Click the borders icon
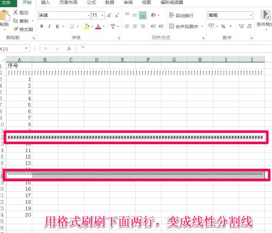This screenshot has width=272, height=233. [x=72, y=26]
